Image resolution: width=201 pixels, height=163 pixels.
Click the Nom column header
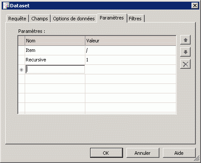coord(55,41)
